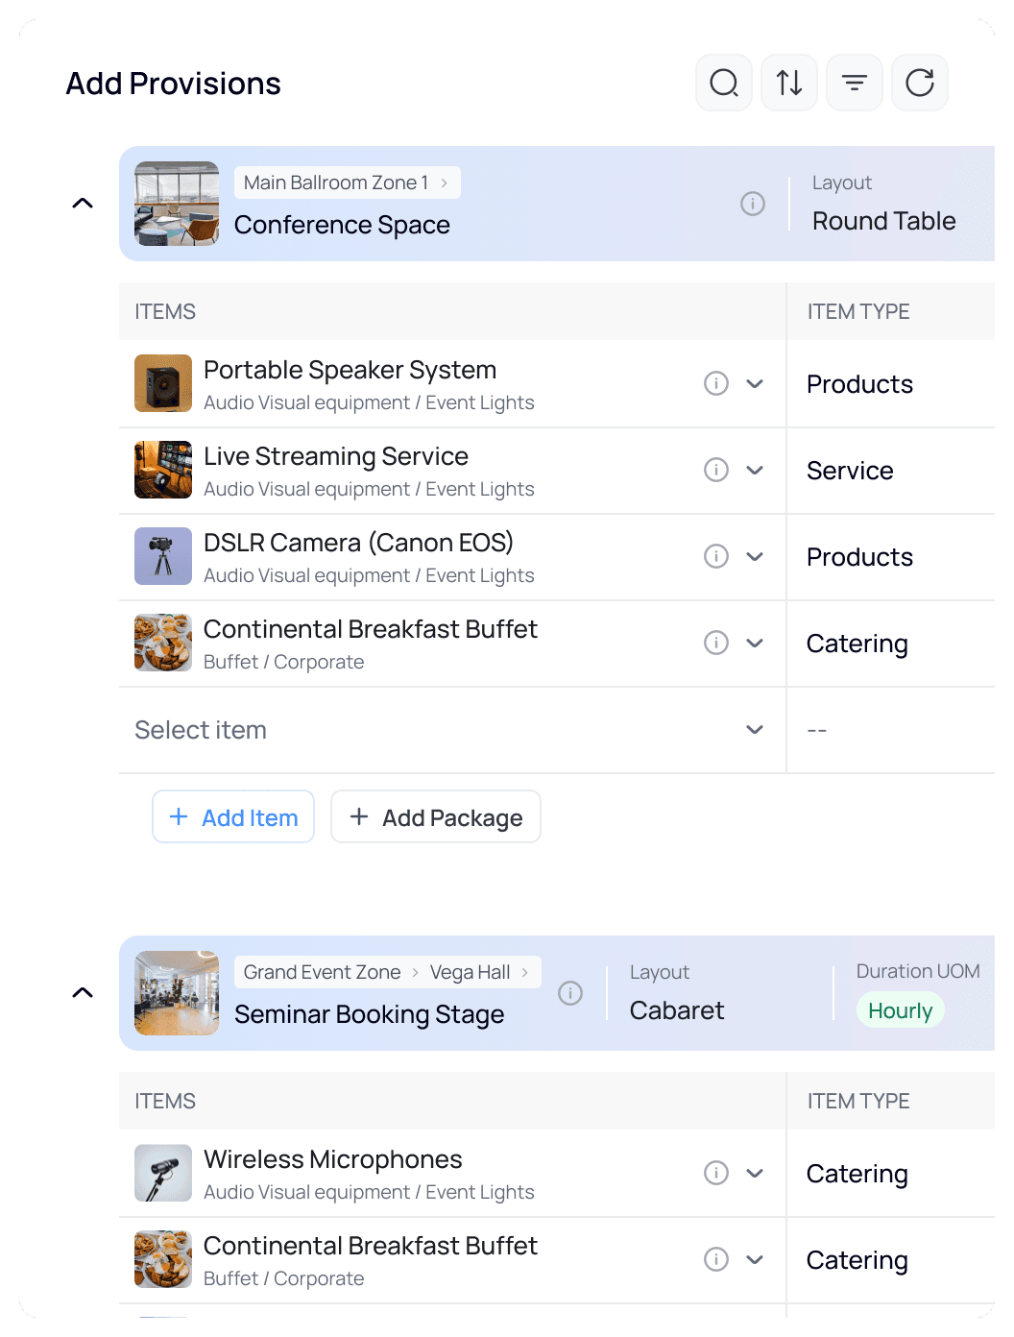1014x1337 pixels.
Task: Click the info icon beside Live Streaming Service
Action: tap(715, 470)
